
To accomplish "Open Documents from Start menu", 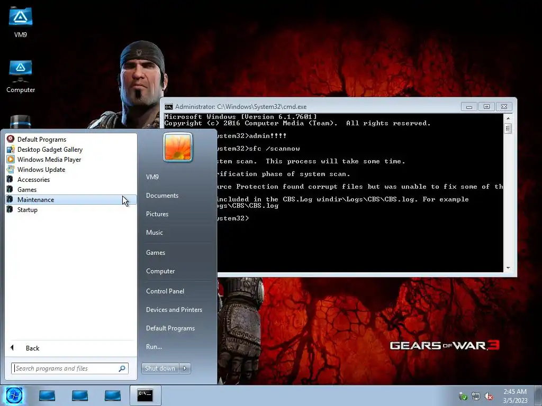I will pos(162,196).
